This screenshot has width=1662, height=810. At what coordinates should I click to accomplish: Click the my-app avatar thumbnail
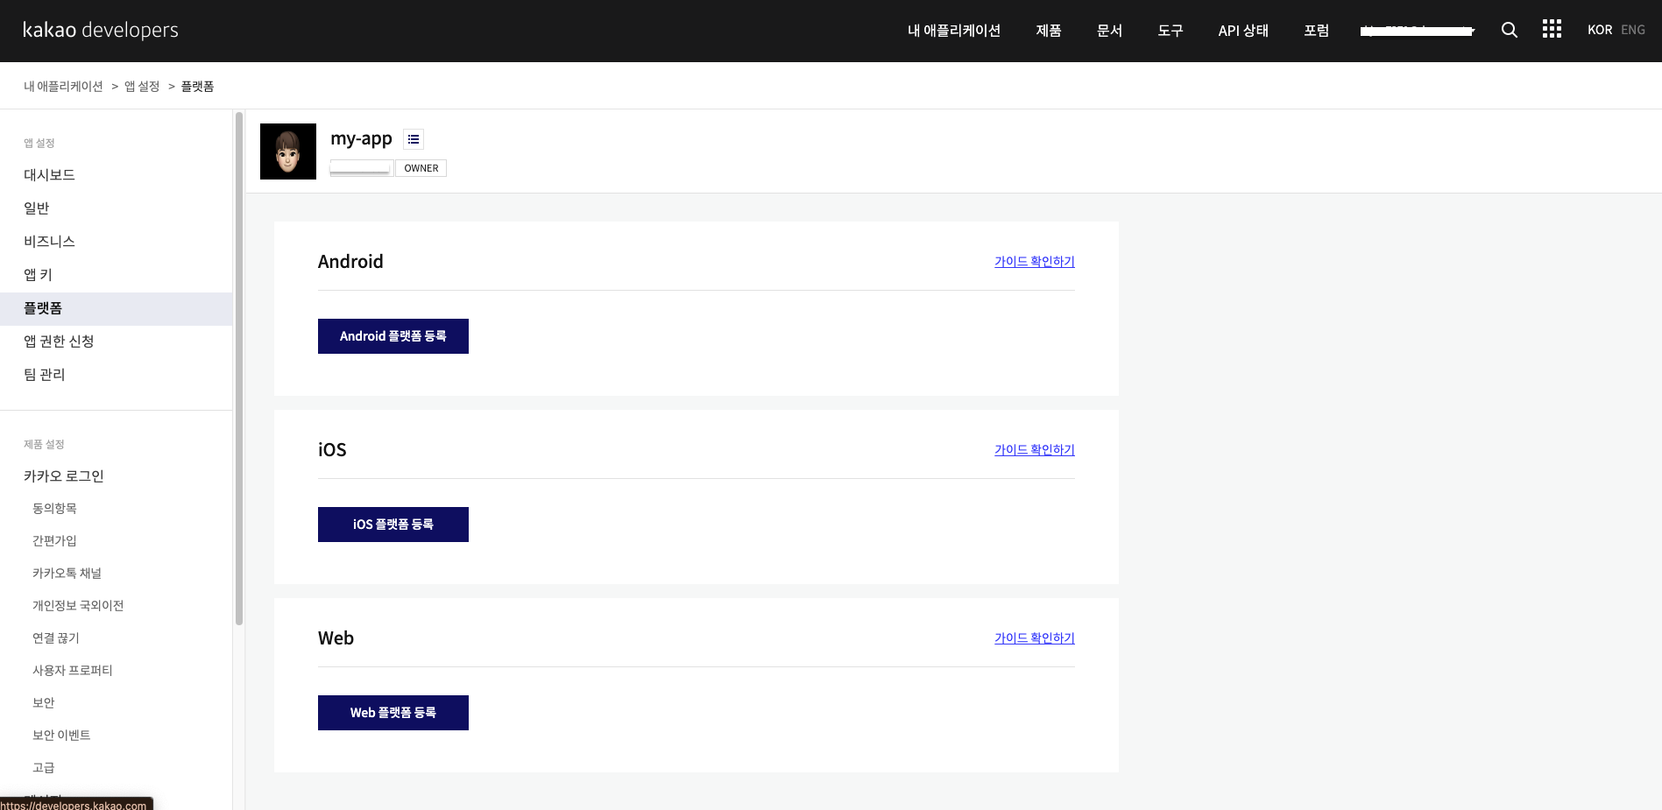click(288, 151)
